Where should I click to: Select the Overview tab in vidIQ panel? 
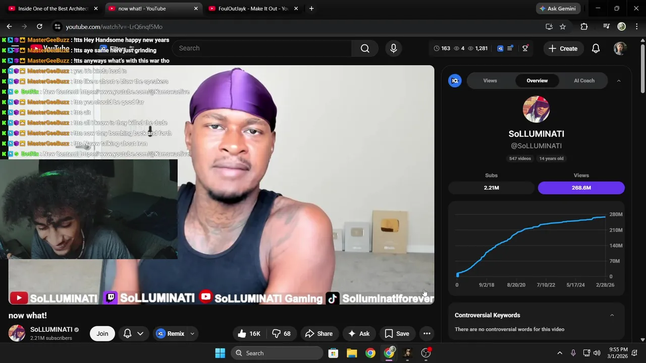(x=537, y=81)
